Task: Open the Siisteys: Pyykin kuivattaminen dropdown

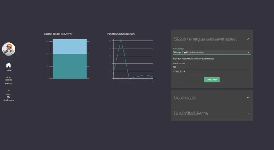Action: (x=212, y=52)
